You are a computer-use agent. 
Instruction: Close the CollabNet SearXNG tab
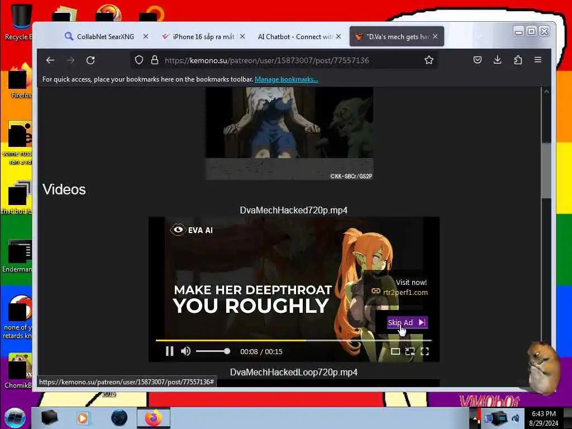(x=146, y=36)
